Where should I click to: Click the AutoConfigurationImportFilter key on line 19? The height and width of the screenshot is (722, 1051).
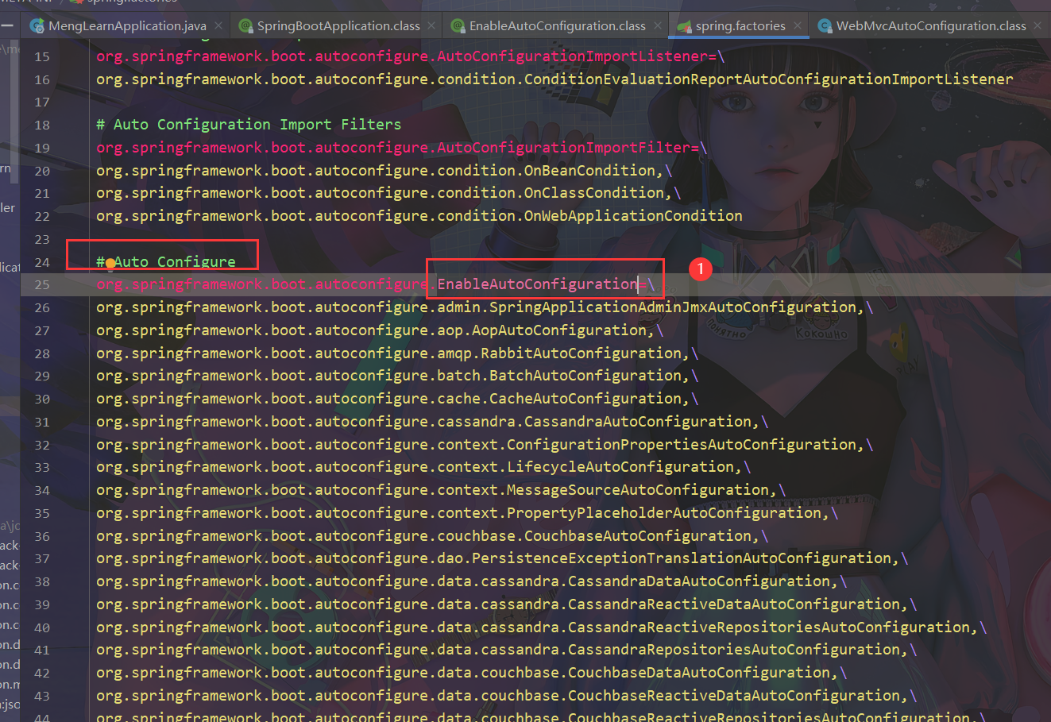(x=564, y=148)
